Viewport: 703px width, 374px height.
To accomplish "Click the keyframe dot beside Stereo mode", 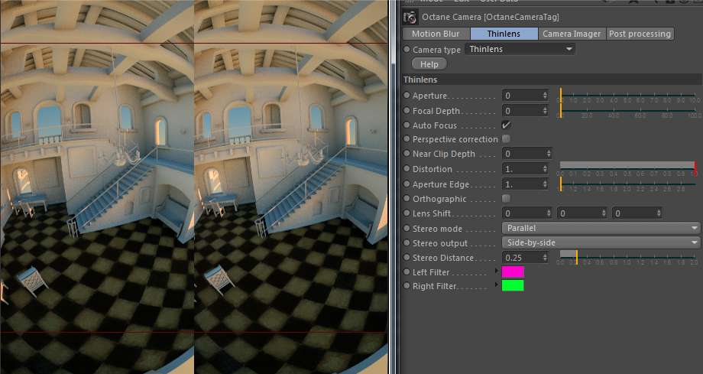I will tap(407, 228).
